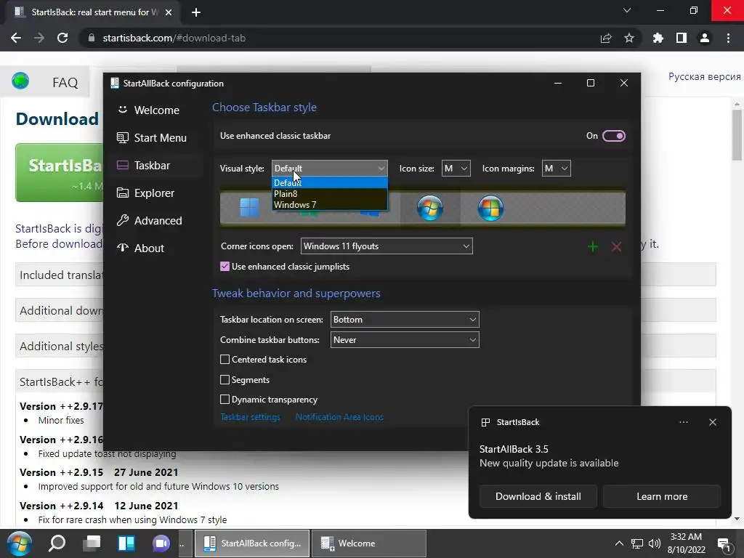Open the notification options ellipsis
This screenshot has width=744, height=558.
click(x=683, y=422)
